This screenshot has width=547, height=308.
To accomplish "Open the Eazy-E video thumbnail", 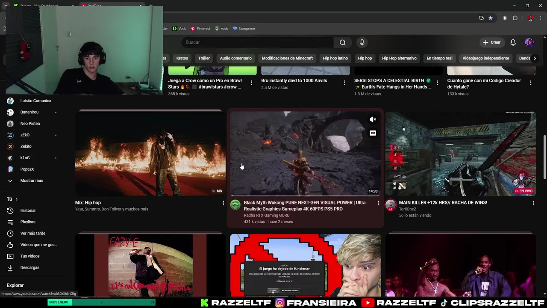I will click(x=150, y=265).
